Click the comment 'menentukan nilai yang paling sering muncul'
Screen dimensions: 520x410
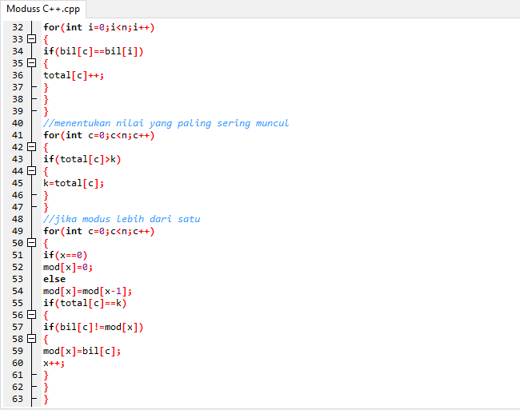coord(166,123)
